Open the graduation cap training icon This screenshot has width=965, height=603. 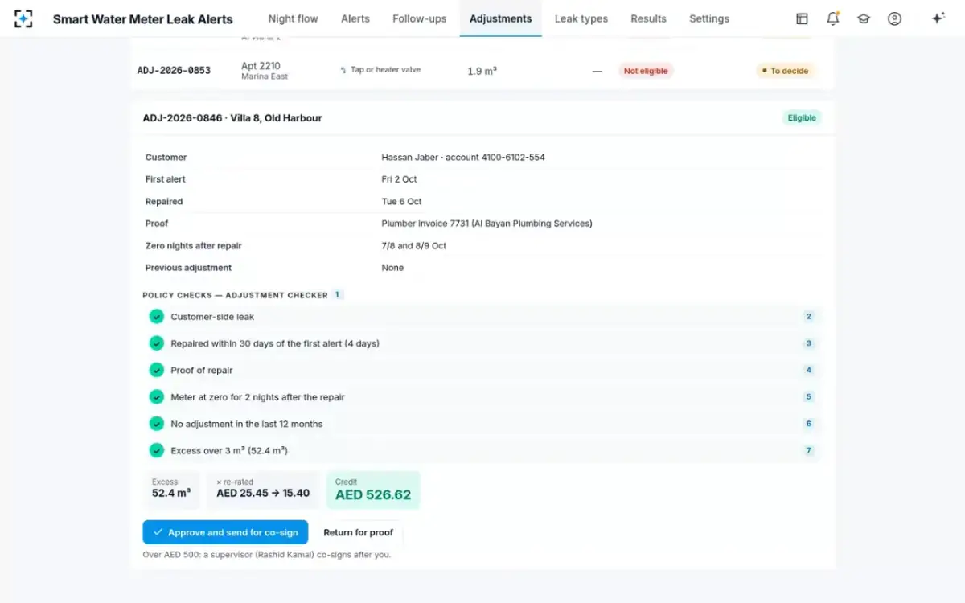pyautogui.click(x=864, y=18)
